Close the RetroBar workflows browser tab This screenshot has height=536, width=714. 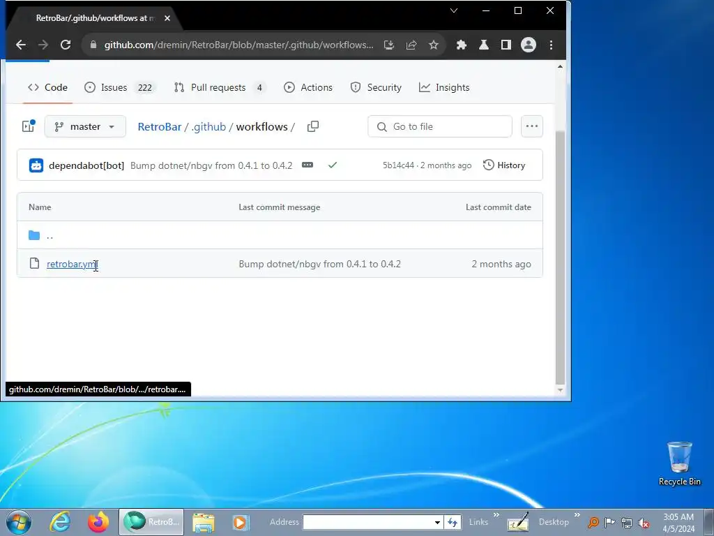pos(167,18)
